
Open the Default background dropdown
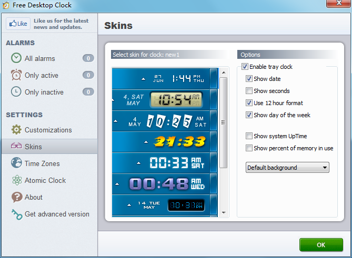(287, 168)
